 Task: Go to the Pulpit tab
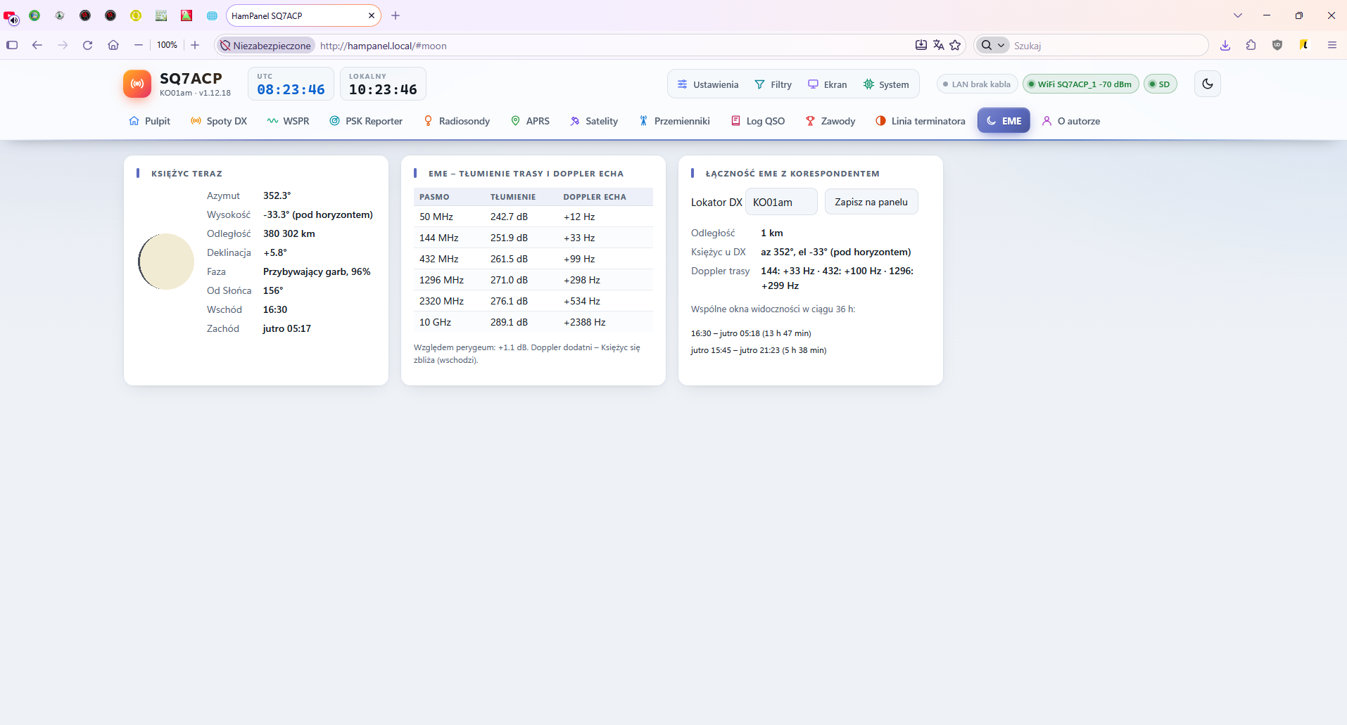coord(149,121)
